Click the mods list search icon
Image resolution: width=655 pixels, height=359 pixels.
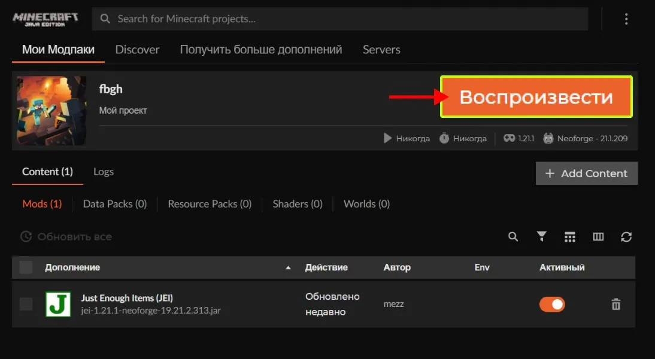[x=513, y=237]
